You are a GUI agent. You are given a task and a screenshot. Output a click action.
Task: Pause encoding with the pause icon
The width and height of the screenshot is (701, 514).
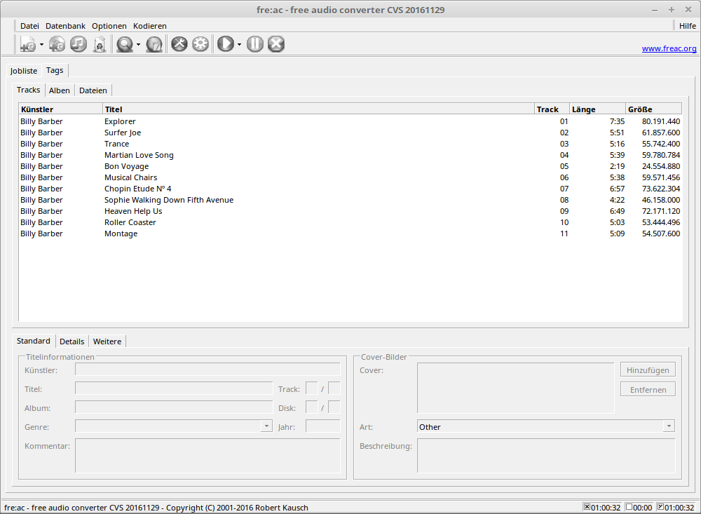click(x=255, y=44)
